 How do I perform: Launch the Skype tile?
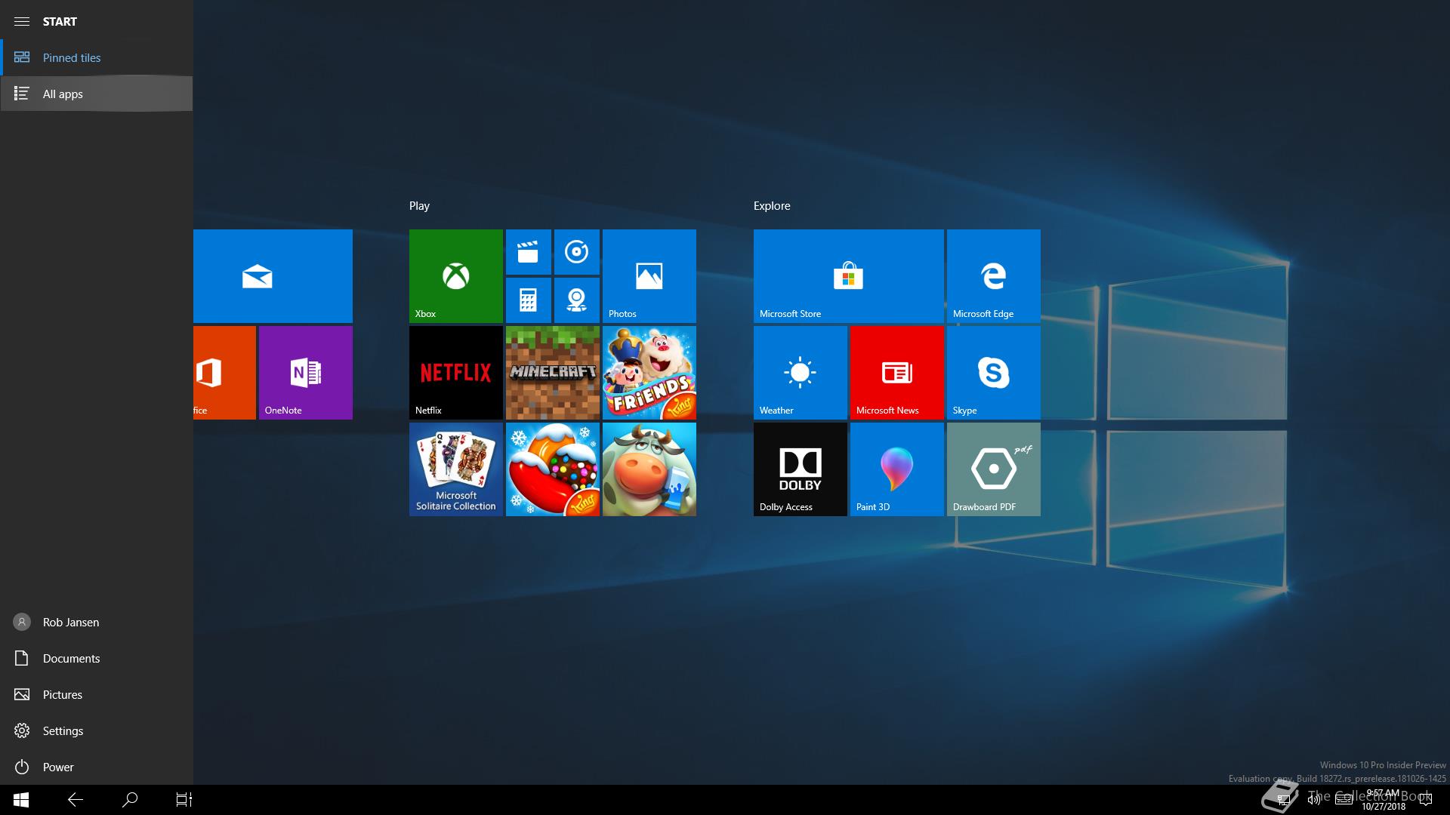click(994, 373)
